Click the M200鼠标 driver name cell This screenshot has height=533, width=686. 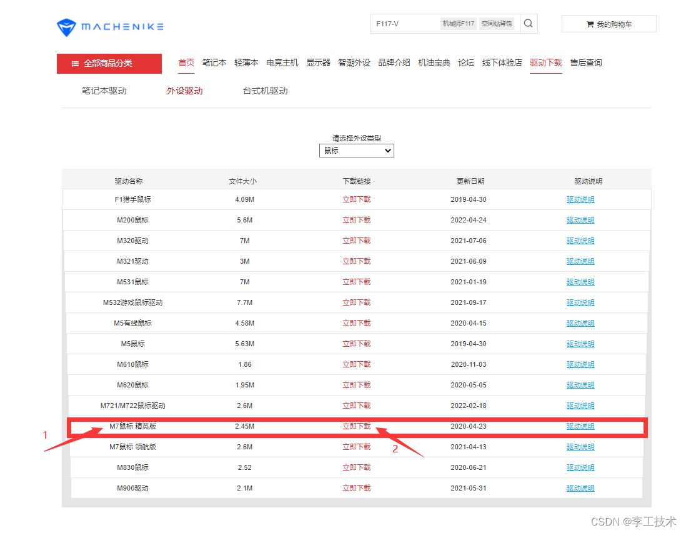tap(132, 220)
